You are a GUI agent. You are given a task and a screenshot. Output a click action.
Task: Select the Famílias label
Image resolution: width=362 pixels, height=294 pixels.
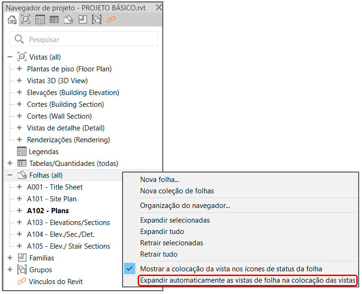[42, 258]
